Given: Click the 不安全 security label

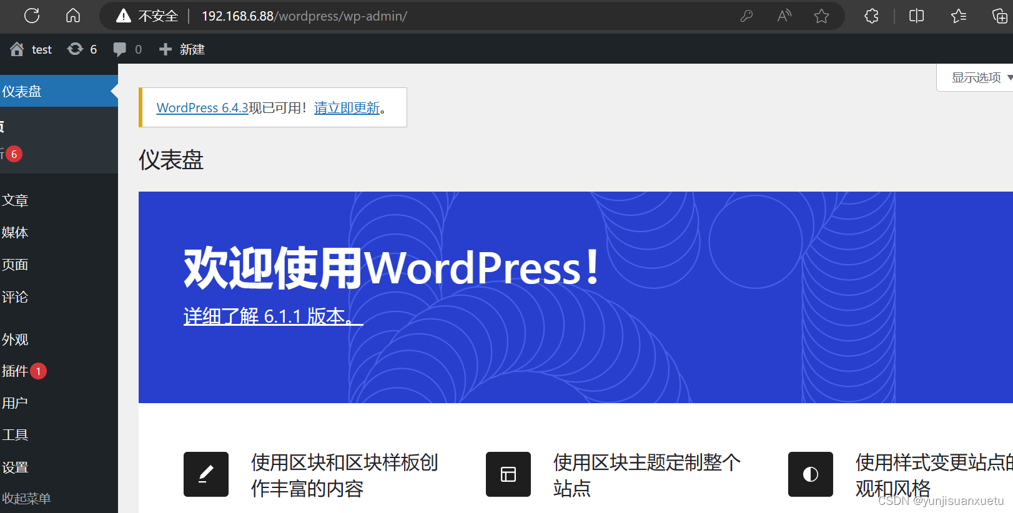Looking at the screenshot, I should 158,16.
